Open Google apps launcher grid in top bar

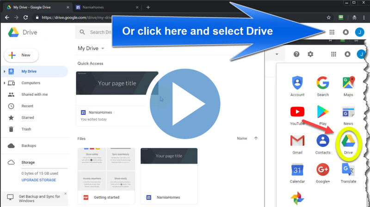[332, 32]
